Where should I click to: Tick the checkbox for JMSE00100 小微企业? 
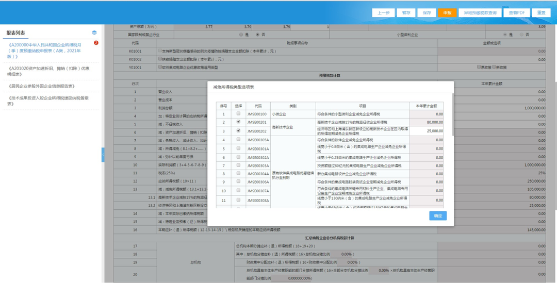[x=238, y=114]
